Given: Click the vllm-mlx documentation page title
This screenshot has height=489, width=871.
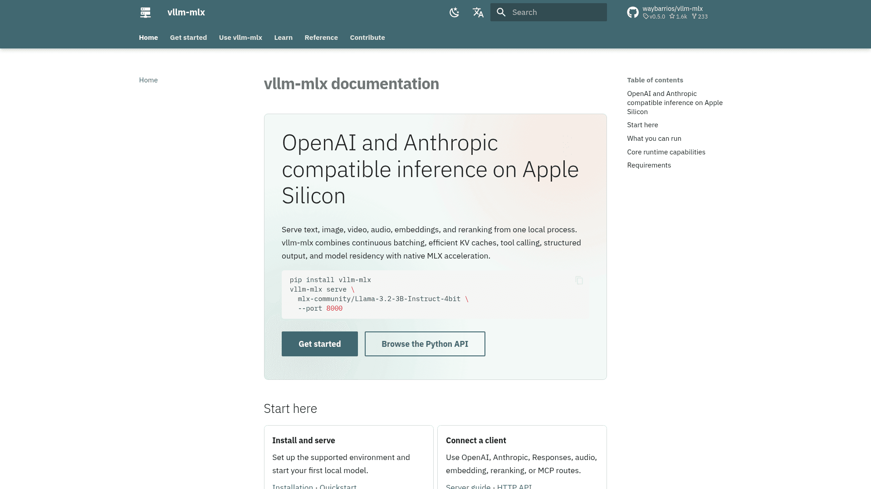Looking at the screenshot, I should click(x=352, y=84).
